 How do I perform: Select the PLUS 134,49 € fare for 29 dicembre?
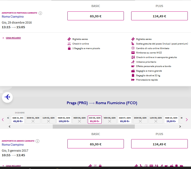pos(159,16)
